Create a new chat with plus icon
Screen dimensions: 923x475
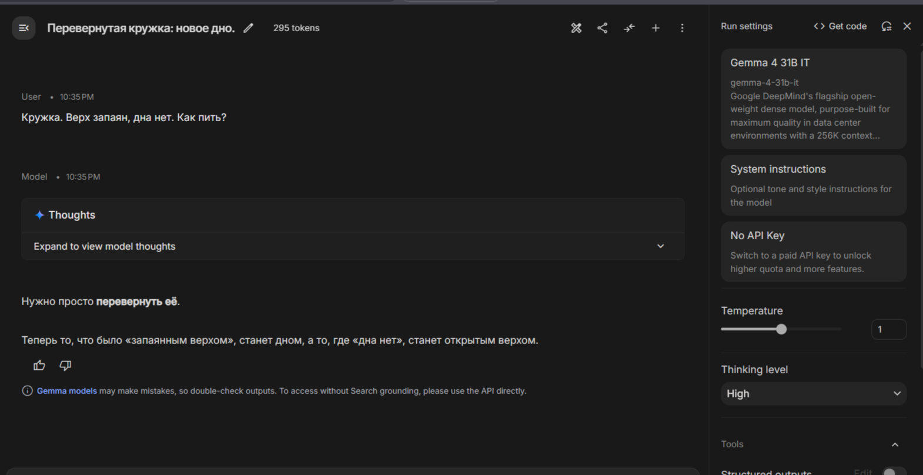[656, 28]
